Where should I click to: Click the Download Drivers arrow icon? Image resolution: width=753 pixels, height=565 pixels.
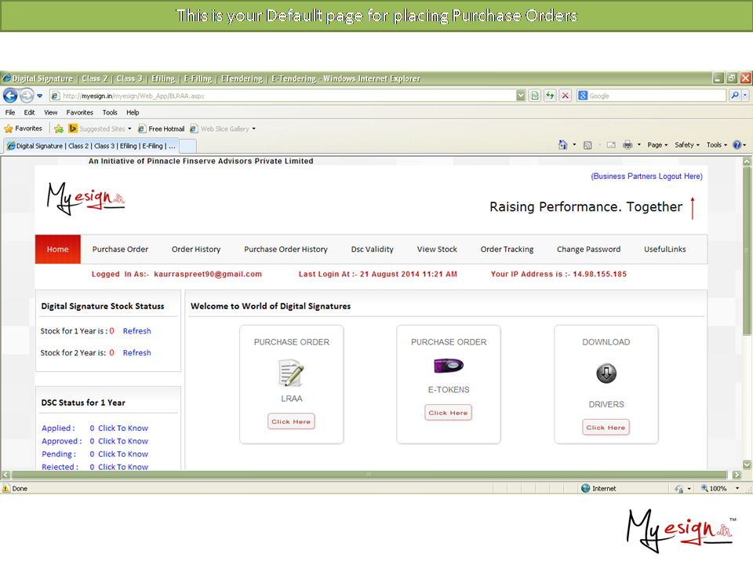click(606, 374)
